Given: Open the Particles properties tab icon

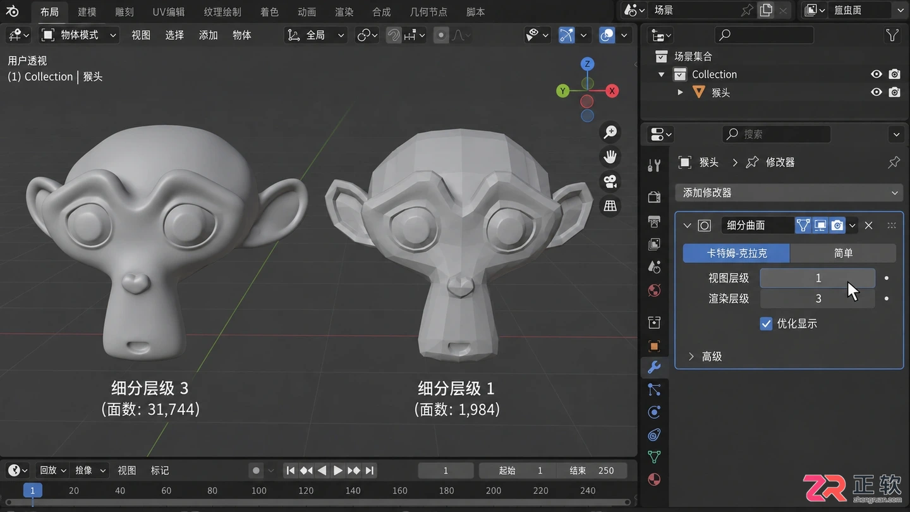Looking at the screenshot, I should [x=654, y=390].
